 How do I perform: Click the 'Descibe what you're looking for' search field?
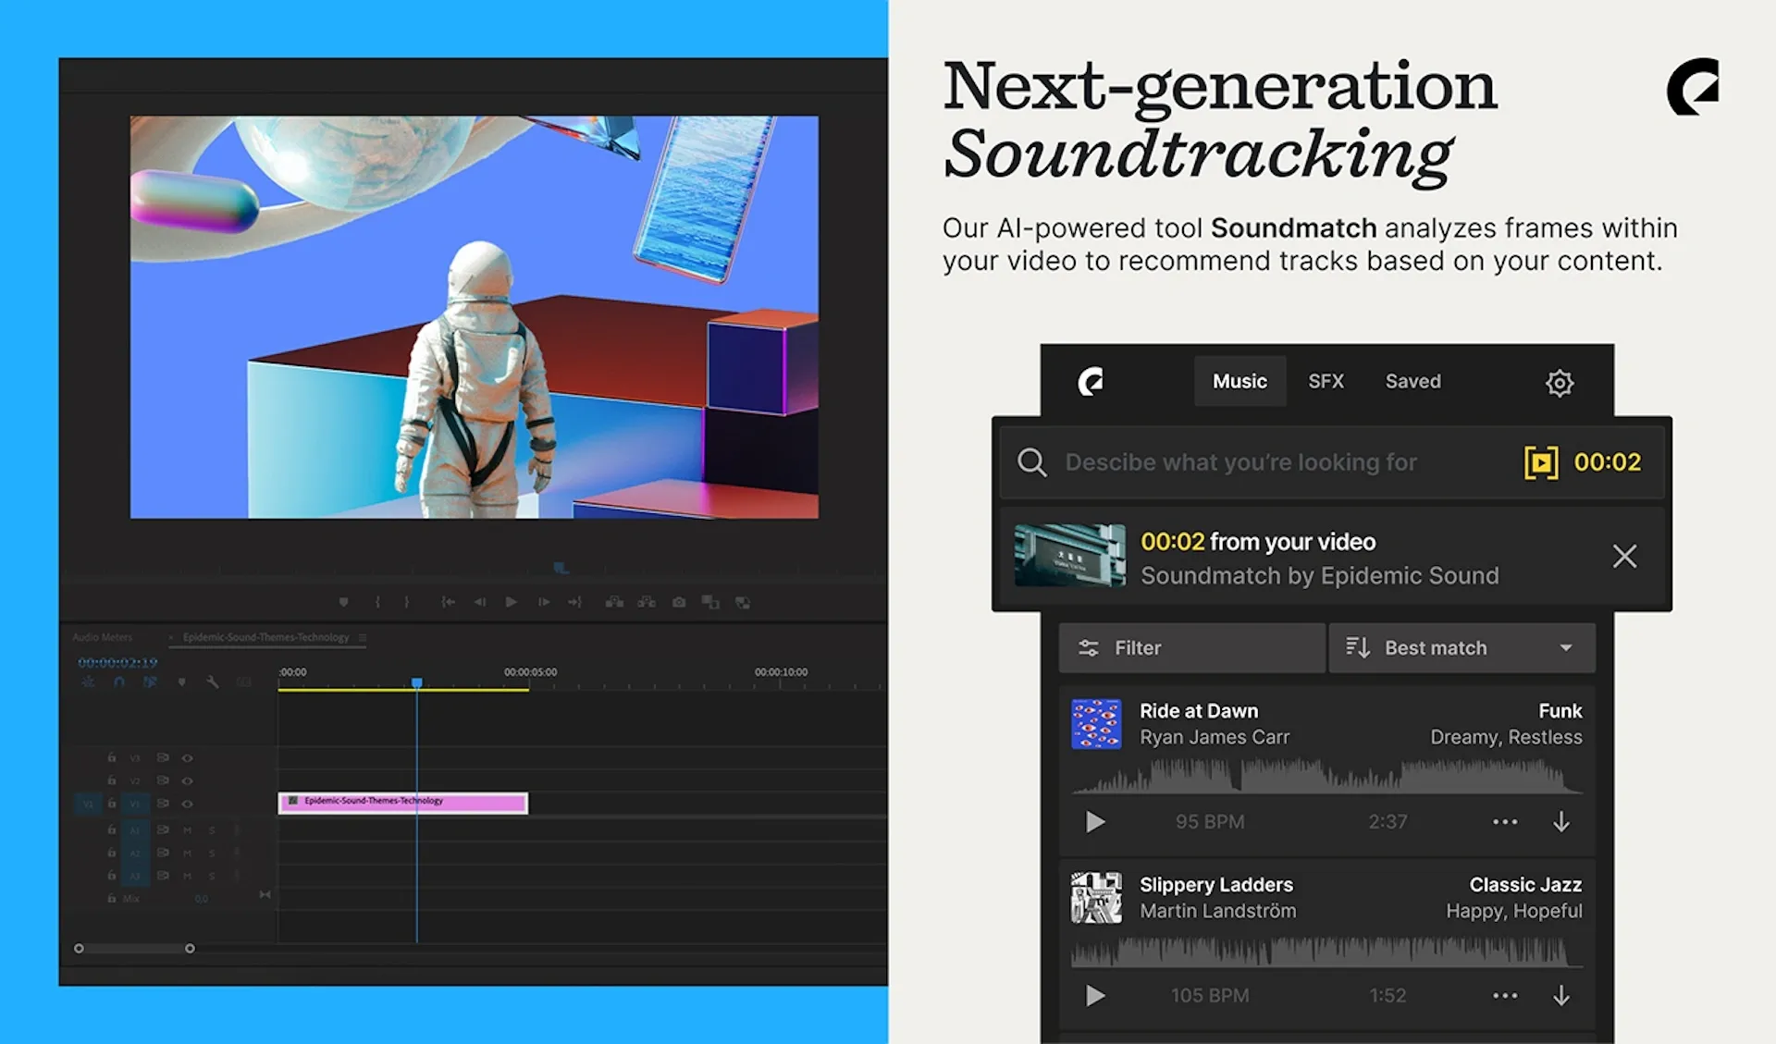pos(1241,462)
